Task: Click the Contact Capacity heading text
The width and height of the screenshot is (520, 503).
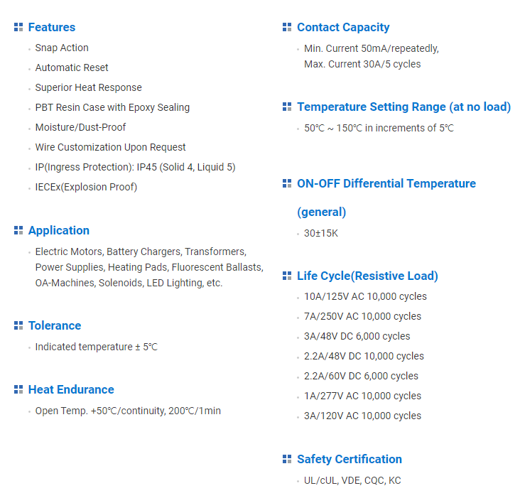Action: [x=343, y=28]
